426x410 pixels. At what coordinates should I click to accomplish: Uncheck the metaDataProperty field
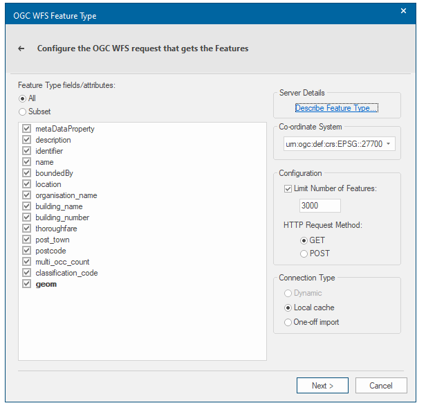27,129
